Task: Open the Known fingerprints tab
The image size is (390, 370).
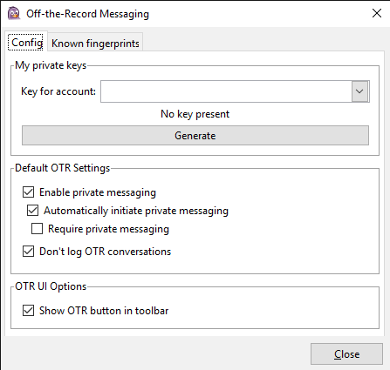Action: coord(95,44)
